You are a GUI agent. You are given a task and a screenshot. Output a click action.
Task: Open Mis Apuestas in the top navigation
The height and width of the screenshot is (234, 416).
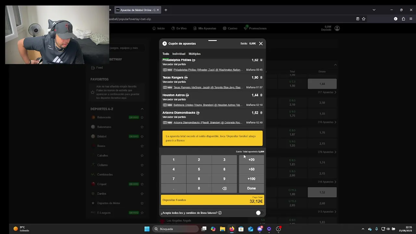(205, 28)
